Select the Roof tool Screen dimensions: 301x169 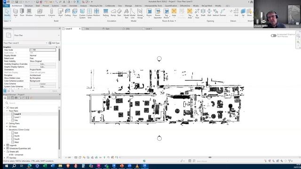coord(61,13)
